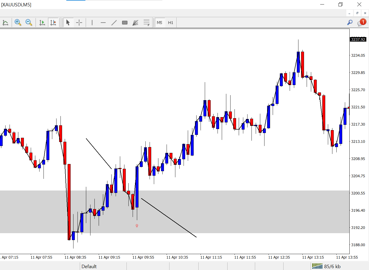Switch to the H1 timeframe
369x270 pixels.
(170, 23)
